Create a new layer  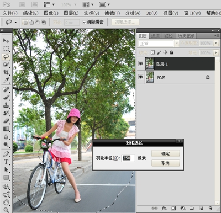tap(201, 208)
